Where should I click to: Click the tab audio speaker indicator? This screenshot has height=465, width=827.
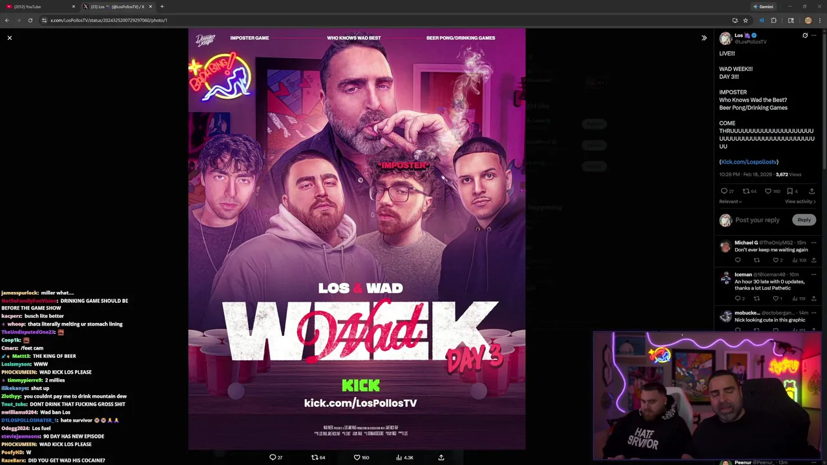tap(761, 20)
